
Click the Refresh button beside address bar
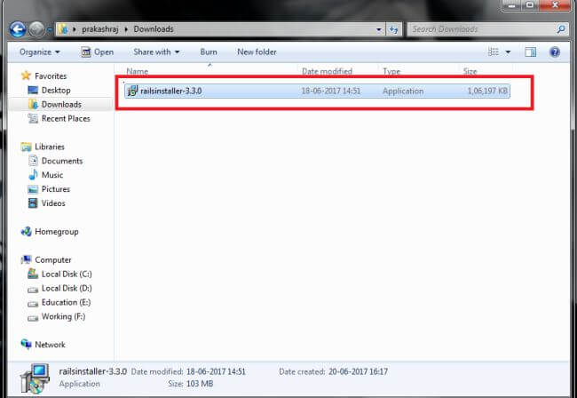(394, 29)
